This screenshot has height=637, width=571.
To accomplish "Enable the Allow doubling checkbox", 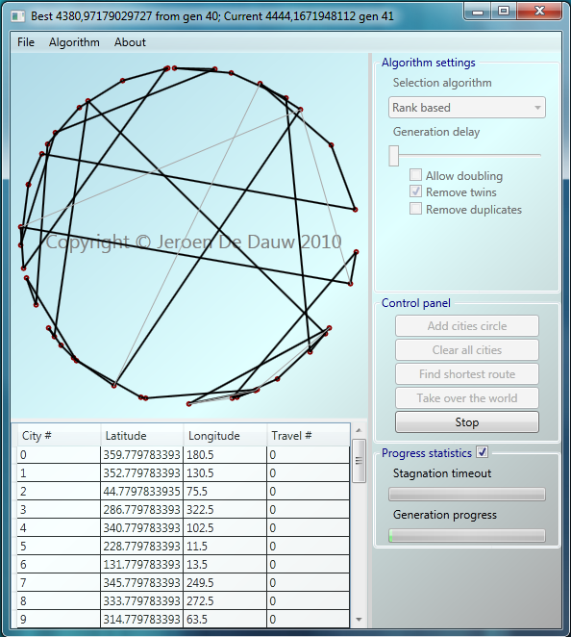I will tap(415, 175).
